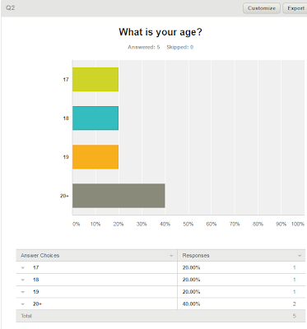307x329 pixels.
Task: Click the response count 2 for 20+
Action: (x=294, y=304)
